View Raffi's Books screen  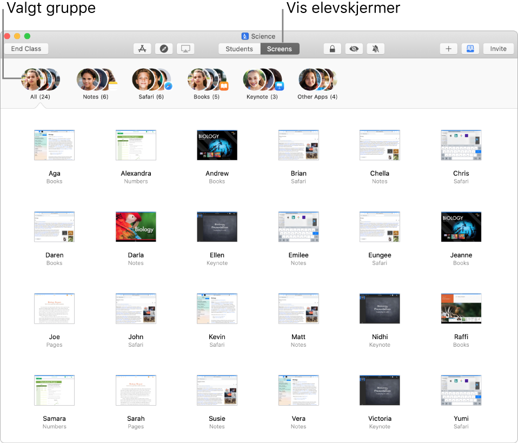tap(461, 308)
